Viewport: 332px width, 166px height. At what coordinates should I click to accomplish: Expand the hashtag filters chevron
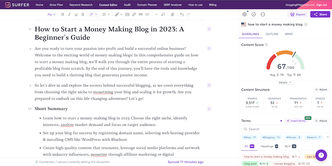click(328, 137)
